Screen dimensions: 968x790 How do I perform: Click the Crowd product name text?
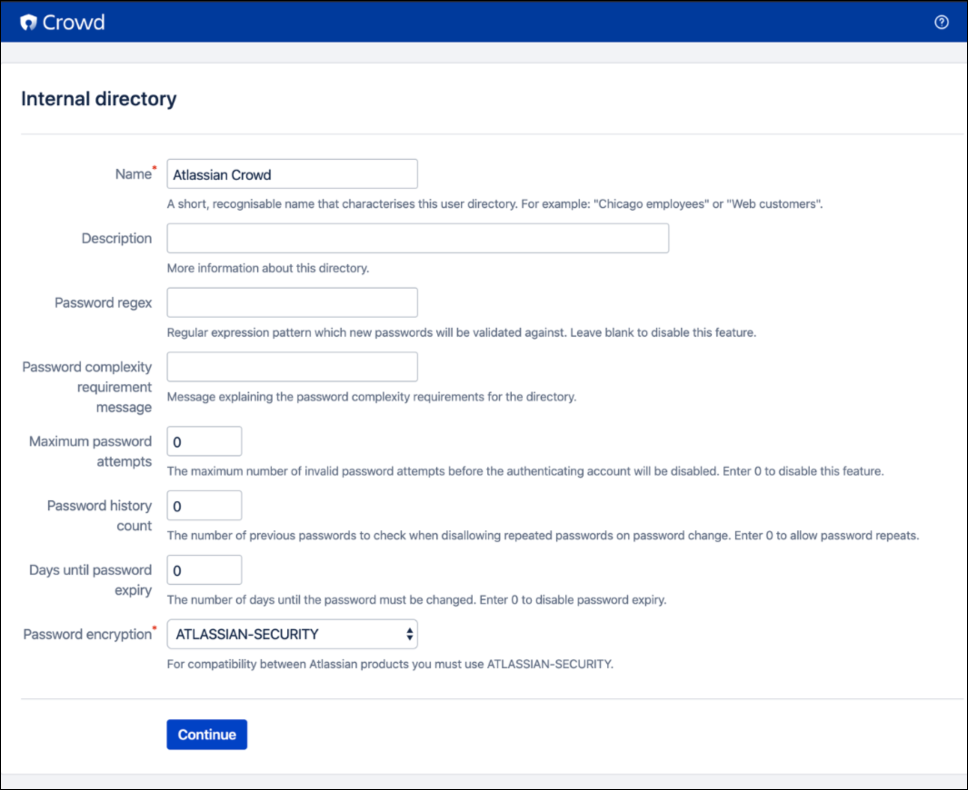pyautogui.click(x=73, y=22)
